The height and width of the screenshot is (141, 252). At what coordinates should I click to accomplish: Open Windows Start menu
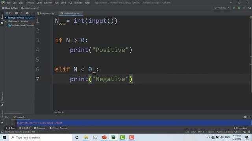pos(4,137)
